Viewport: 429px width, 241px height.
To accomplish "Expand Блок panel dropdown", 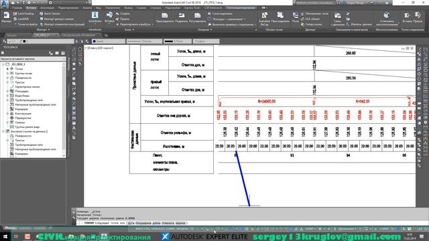I will [133, 29].
